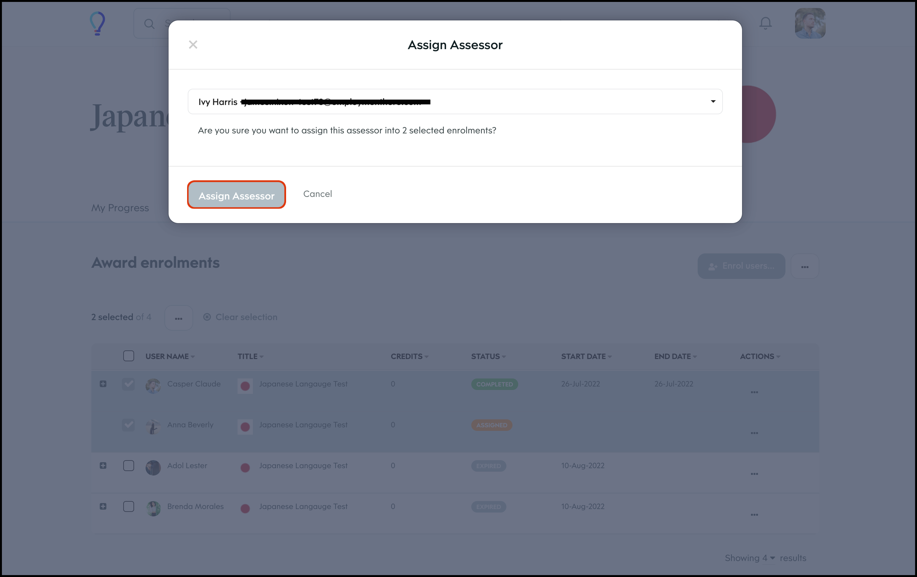Expand Brenda Morales's row with plus icon
The width and height of the screenshot is (917, 577).
(x=103, y=506)
